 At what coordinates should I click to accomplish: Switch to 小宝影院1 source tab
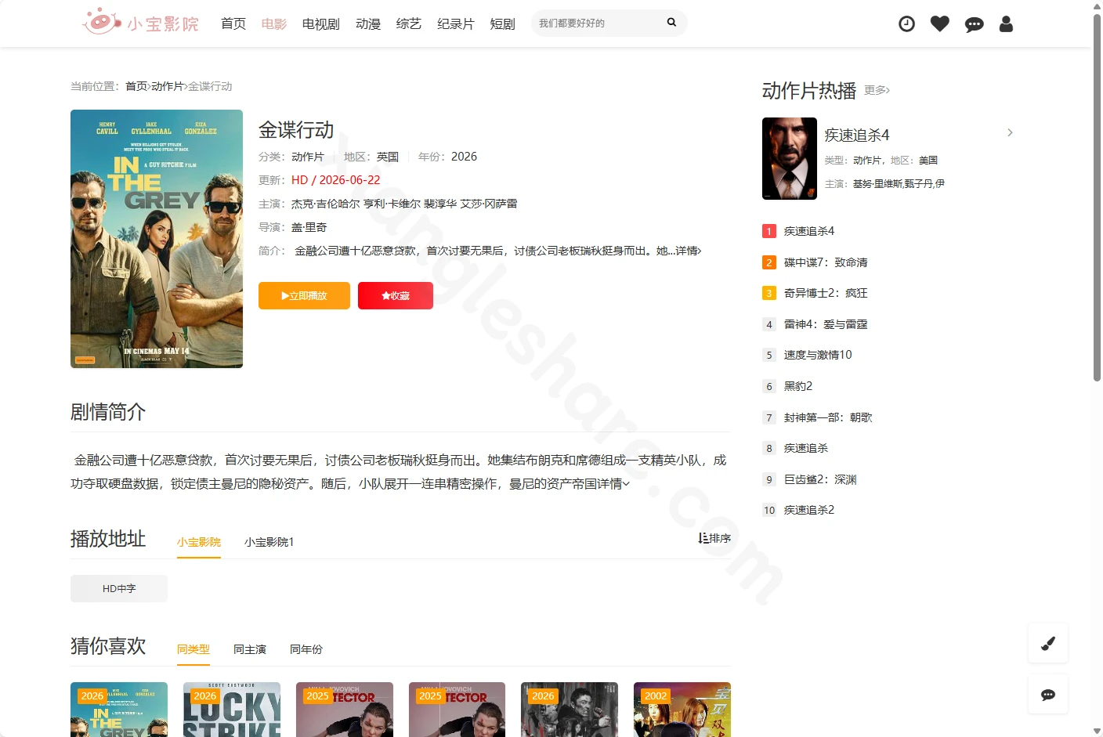coord(269,542)
